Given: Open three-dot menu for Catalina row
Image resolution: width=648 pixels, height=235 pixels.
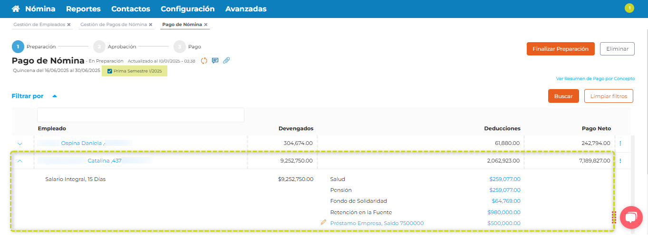Looking at the screenshot, I should click(620, 161).
